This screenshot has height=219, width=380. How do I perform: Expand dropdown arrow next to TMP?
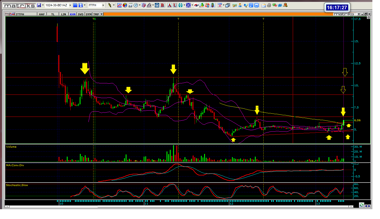pyautogui.click(x=102, y=14)
